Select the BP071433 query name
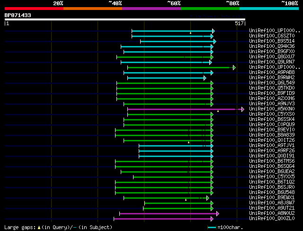303x231 pixels. point(18,15)
